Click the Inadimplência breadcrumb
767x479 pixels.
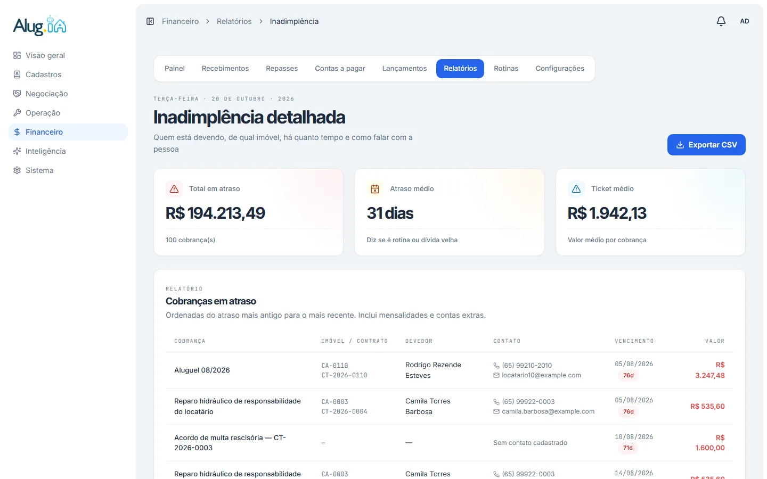click(x=294, y=21)
